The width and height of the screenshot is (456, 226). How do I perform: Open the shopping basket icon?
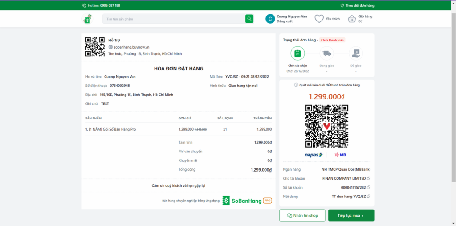click(x=352, y=19)
